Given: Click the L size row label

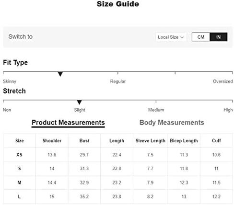Looking at the screenshot, I should [x=19, y=196].
